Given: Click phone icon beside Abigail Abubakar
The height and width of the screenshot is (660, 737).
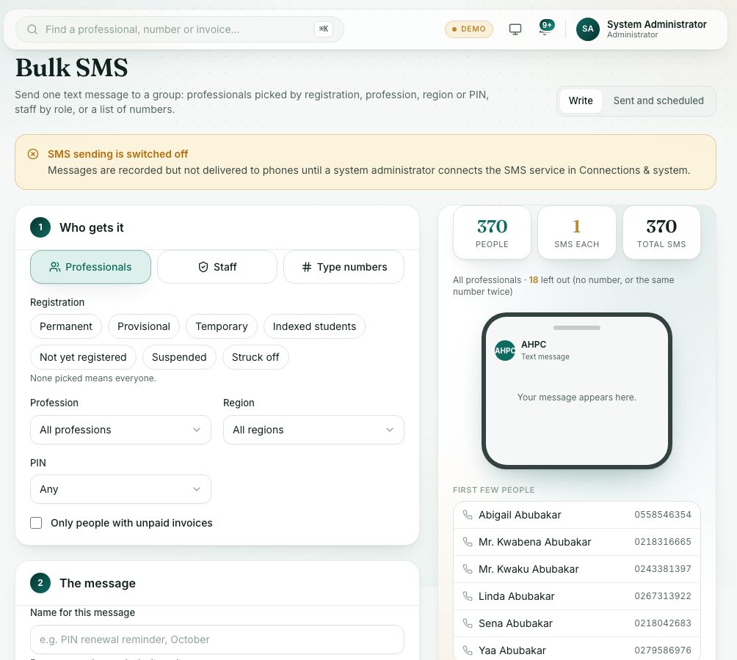Looking at the screenshot, I should (467, 515).
